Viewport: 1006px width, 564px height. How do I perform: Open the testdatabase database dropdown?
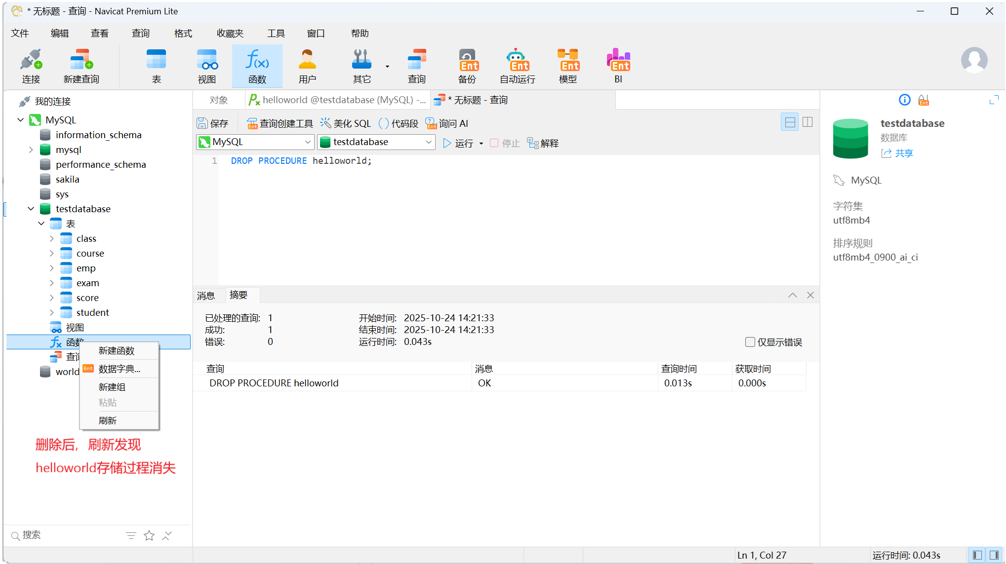click(376, 142)
